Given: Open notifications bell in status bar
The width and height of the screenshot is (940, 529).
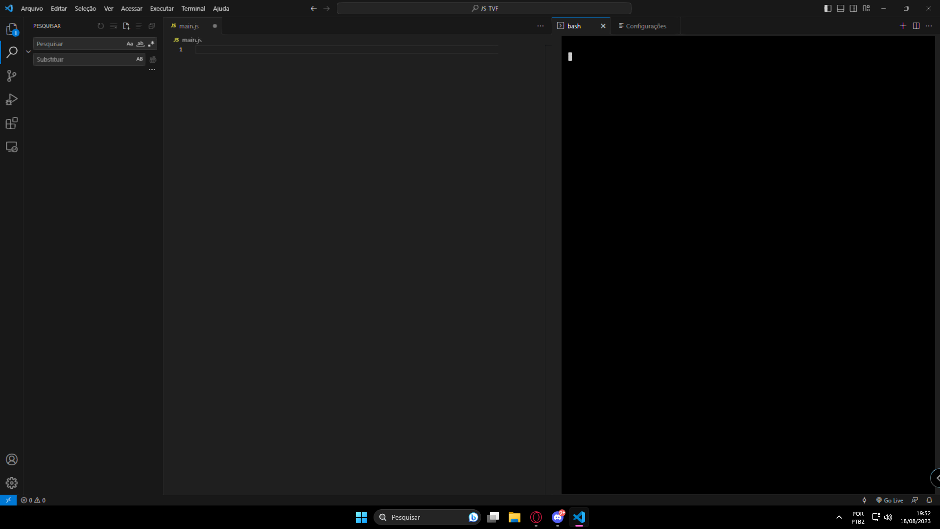Looking at the screenshot, I should [x=929, y=500].
